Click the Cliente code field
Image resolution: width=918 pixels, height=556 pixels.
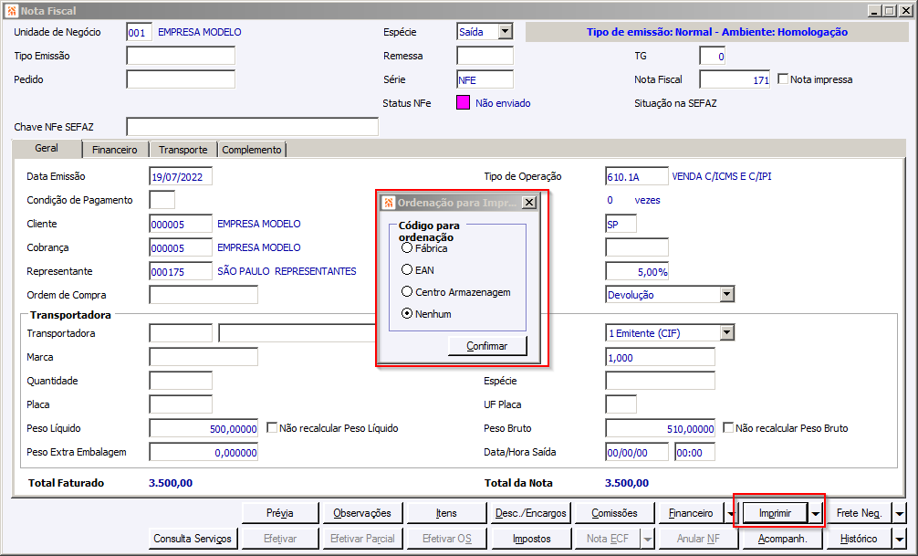click(x=181, y=224)
